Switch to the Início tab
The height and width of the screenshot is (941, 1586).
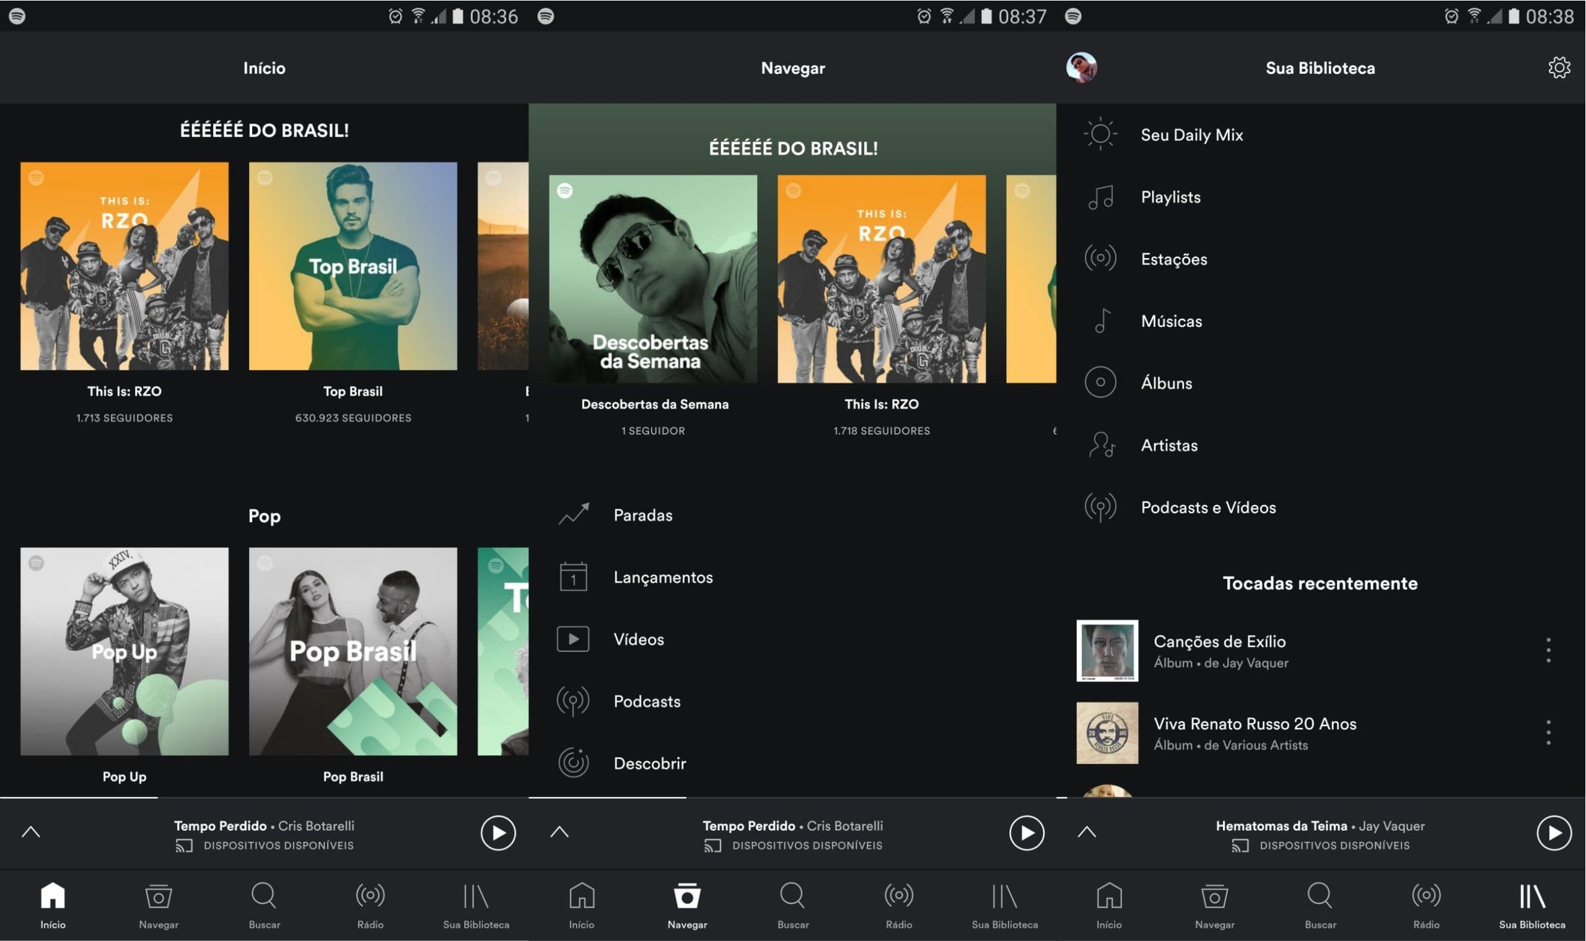pyautogui.click(x=53, y=896)
